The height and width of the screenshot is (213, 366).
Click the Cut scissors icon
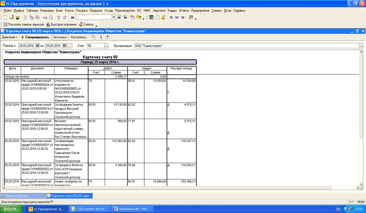[25, 17]
